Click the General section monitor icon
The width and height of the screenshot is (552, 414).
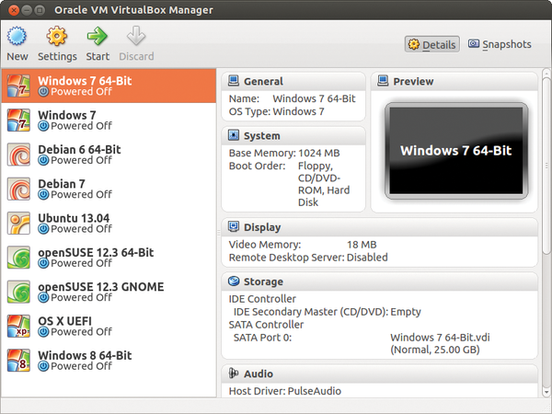(234, 81)
